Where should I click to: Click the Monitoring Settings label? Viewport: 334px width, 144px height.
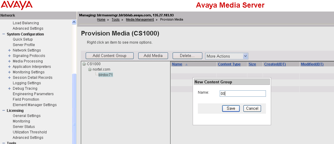pos(29,72)
